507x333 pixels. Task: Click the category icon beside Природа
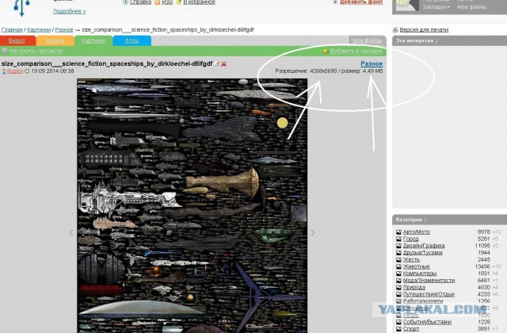[398, 287]
